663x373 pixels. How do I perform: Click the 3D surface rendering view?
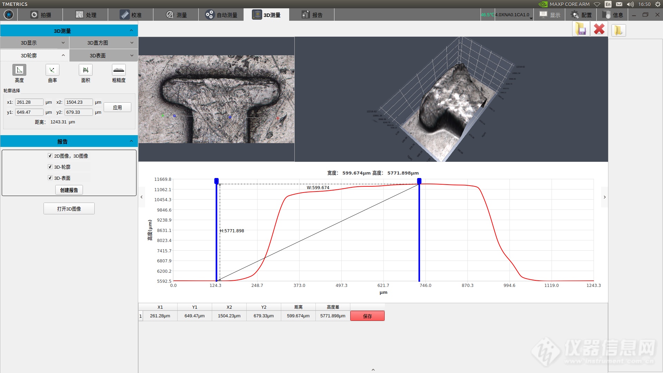click(x=451, y=99)
